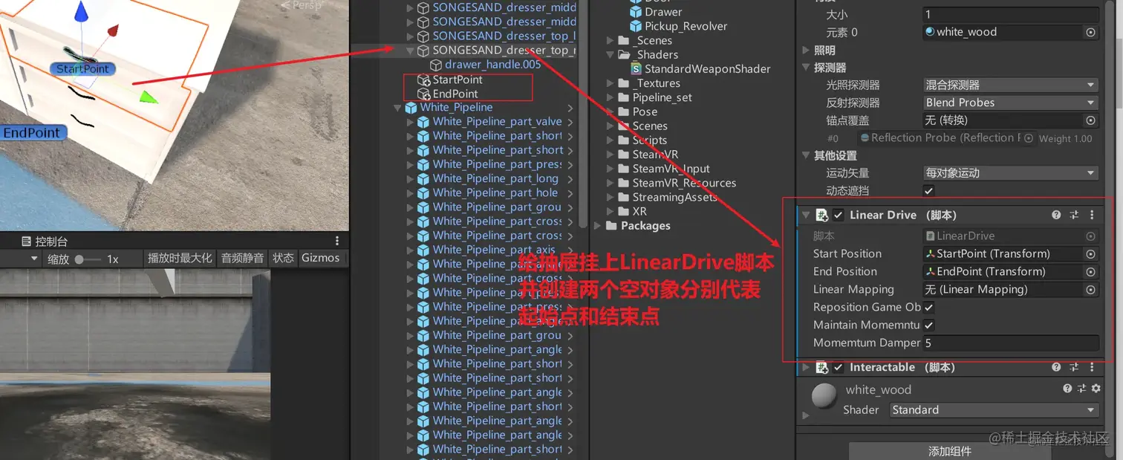
Task: Open Interactable component more-options menu
Action: (1092, 367)
